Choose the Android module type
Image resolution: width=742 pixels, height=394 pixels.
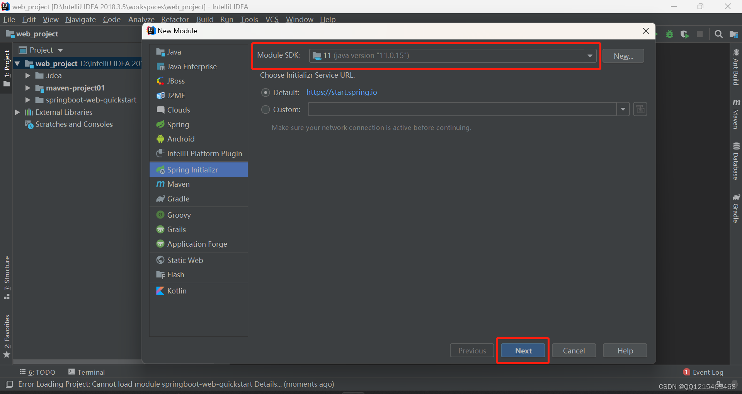(198, 139)
